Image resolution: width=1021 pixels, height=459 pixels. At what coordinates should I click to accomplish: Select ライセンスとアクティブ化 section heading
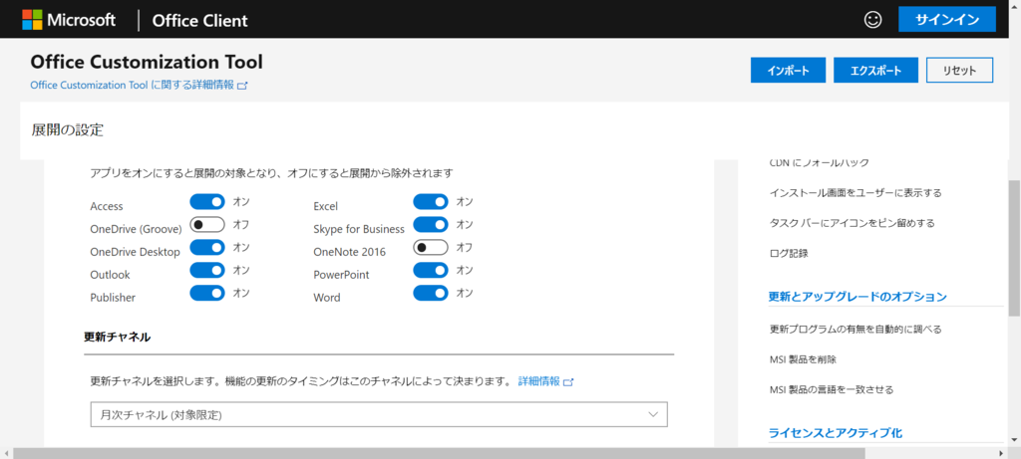[836, 433]
